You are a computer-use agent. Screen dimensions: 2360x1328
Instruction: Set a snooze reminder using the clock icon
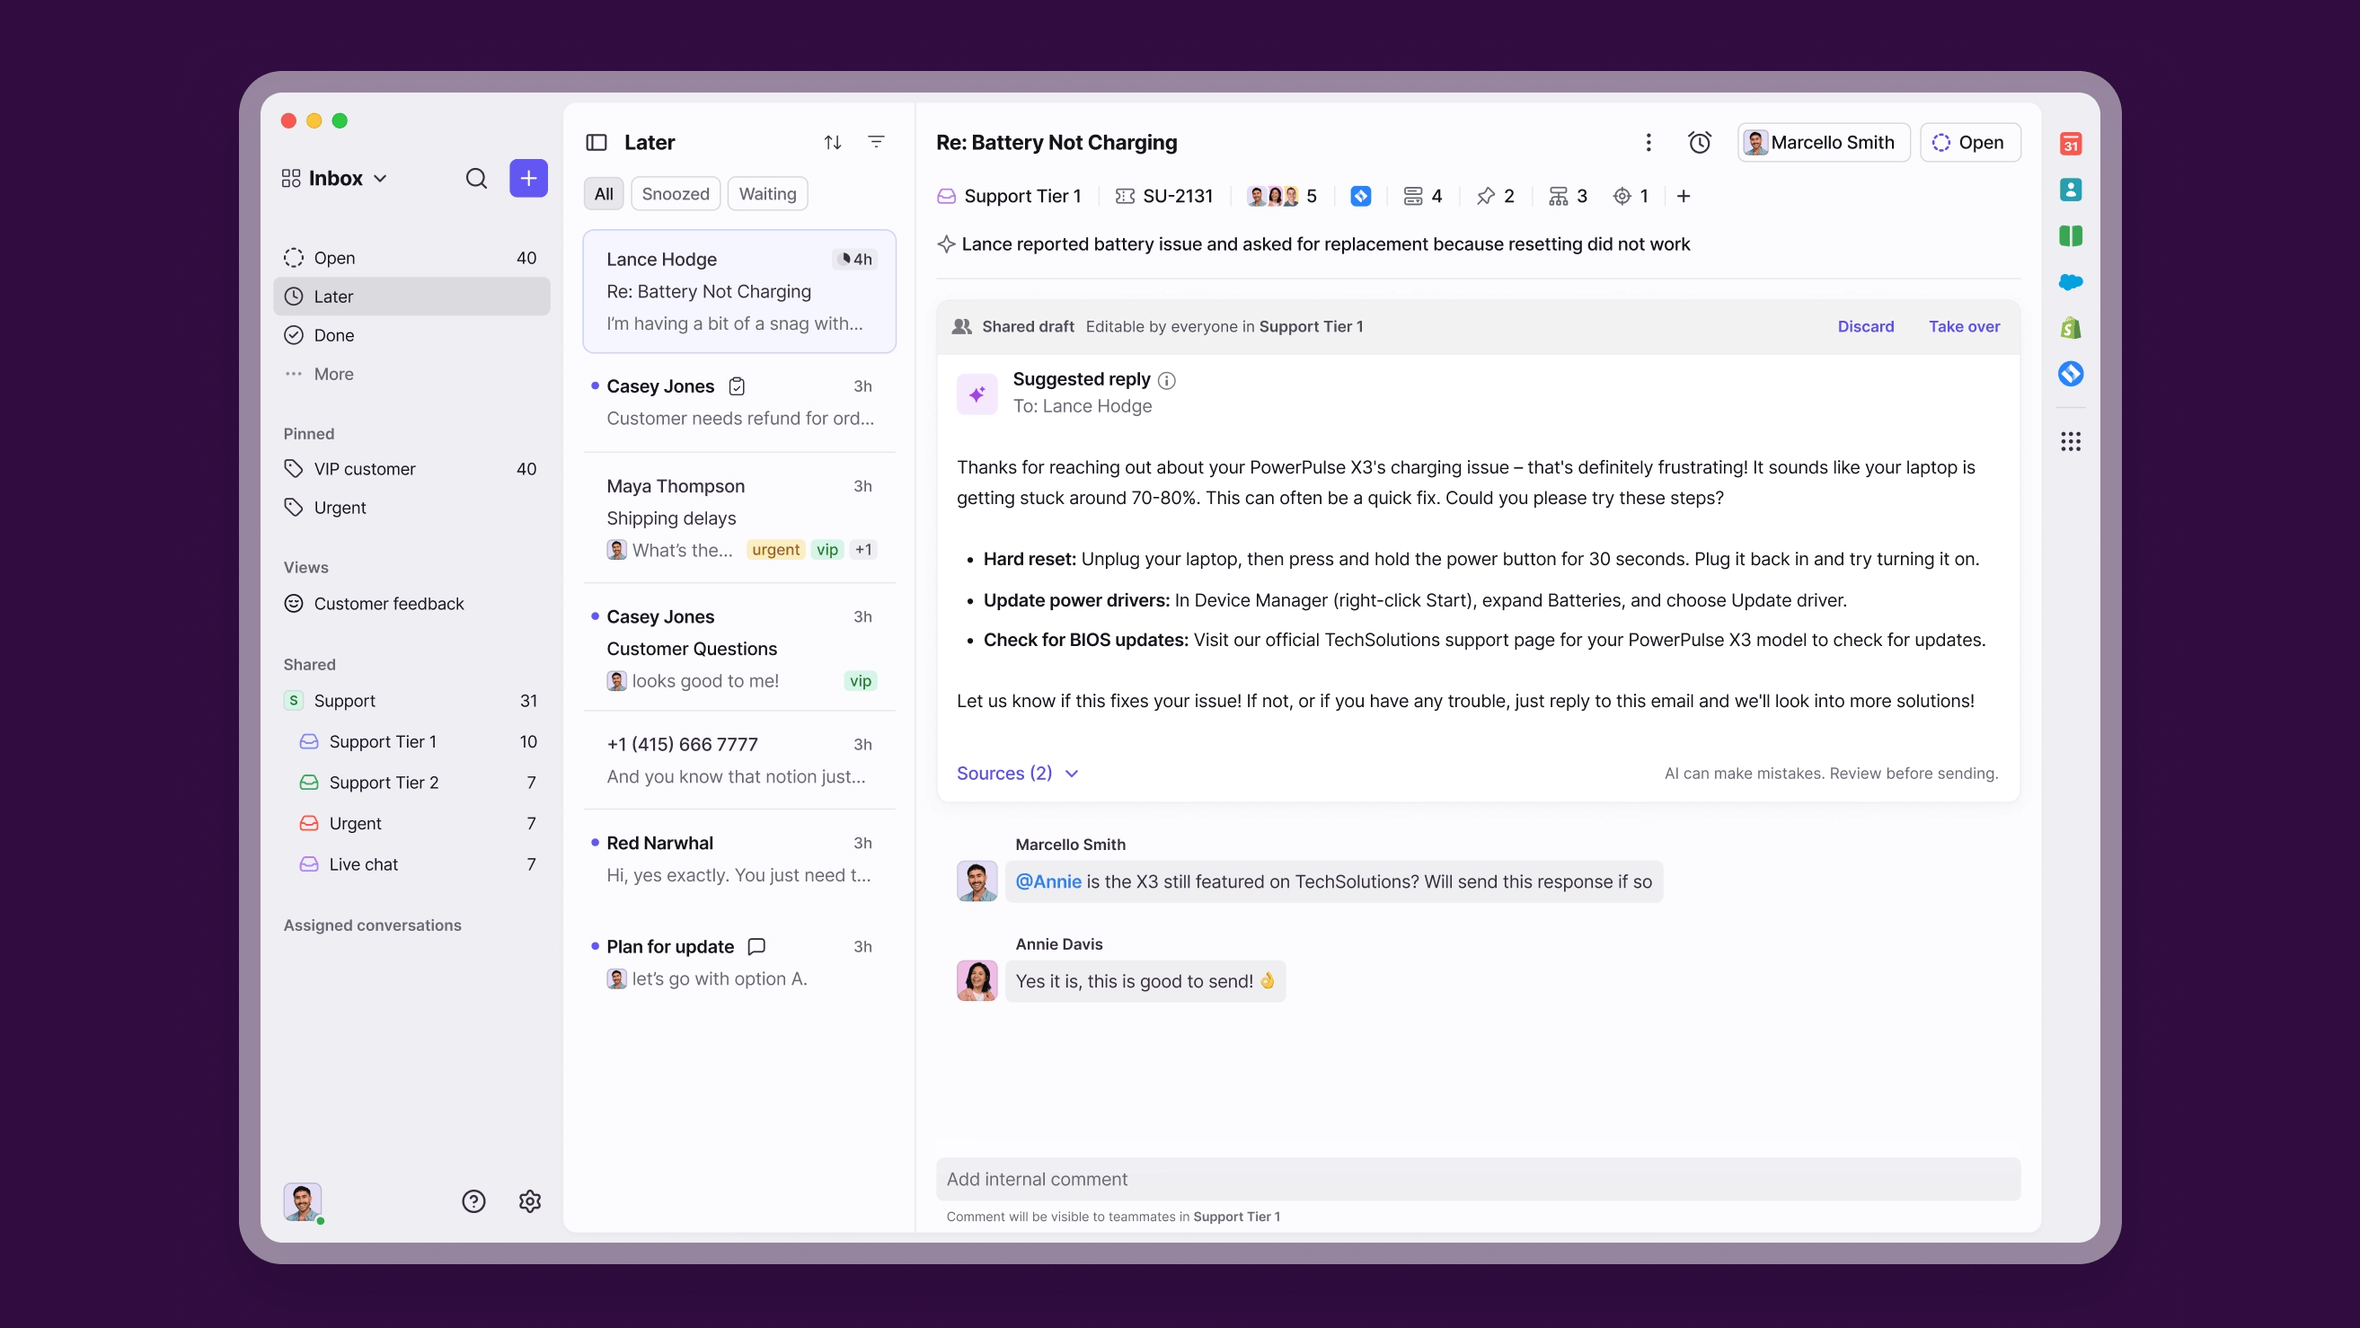(1701, 142)
